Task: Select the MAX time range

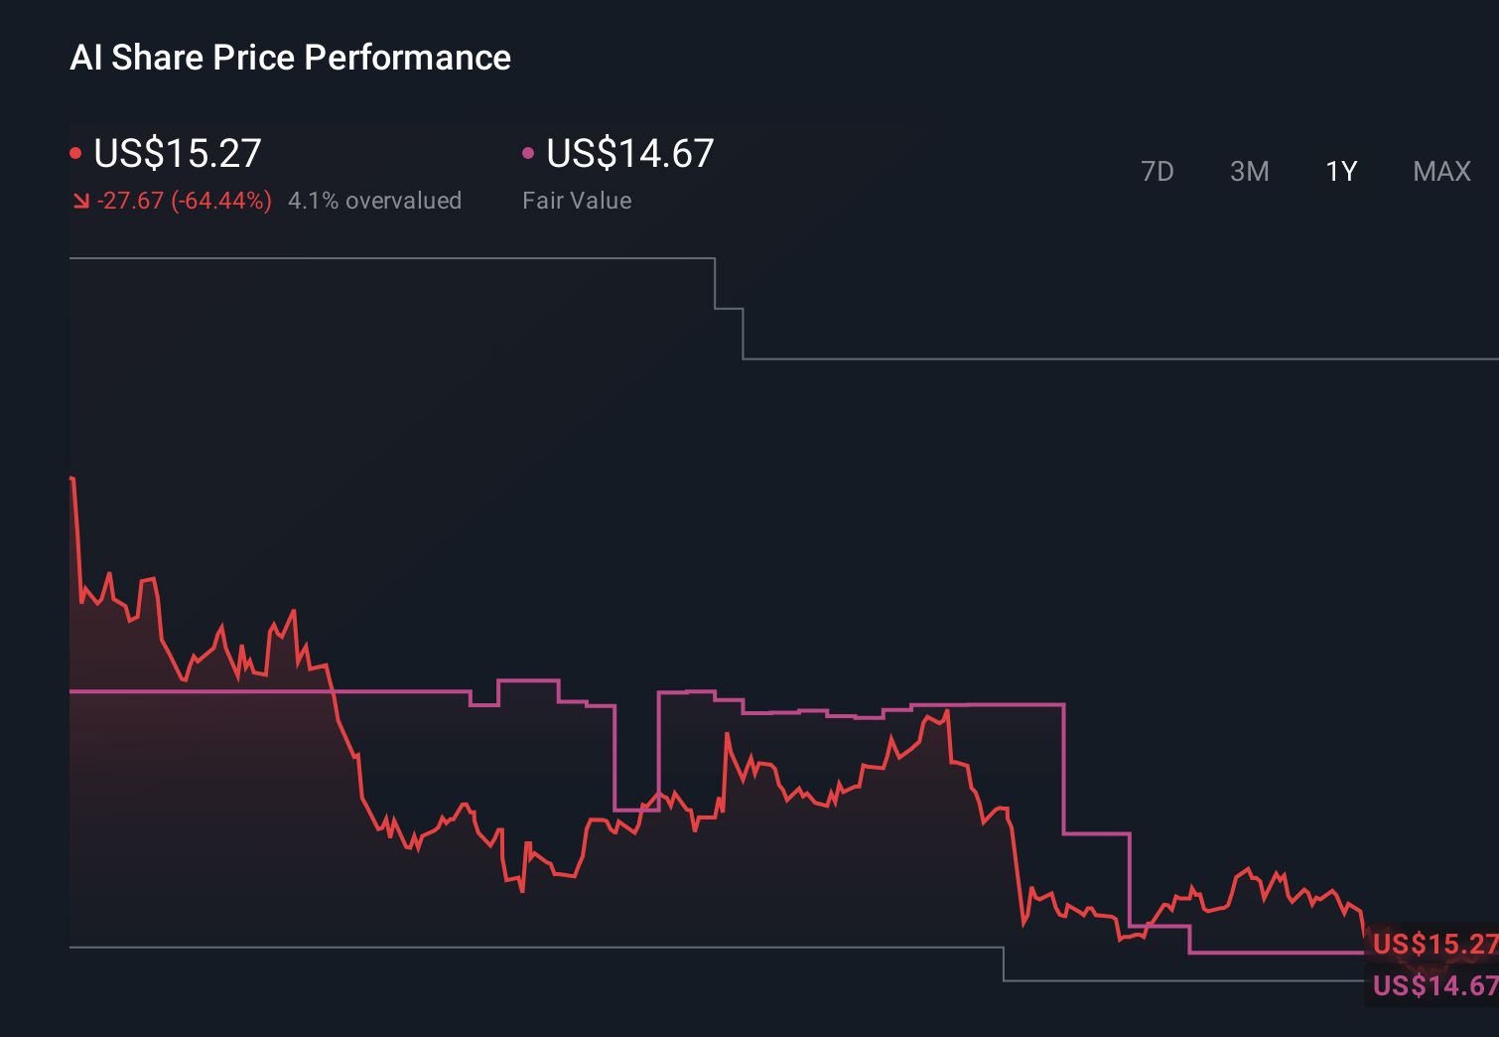Action: (1440, 171)
